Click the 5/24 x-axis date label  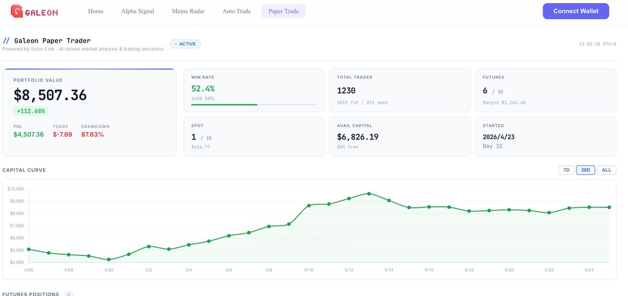coord(589,270)
